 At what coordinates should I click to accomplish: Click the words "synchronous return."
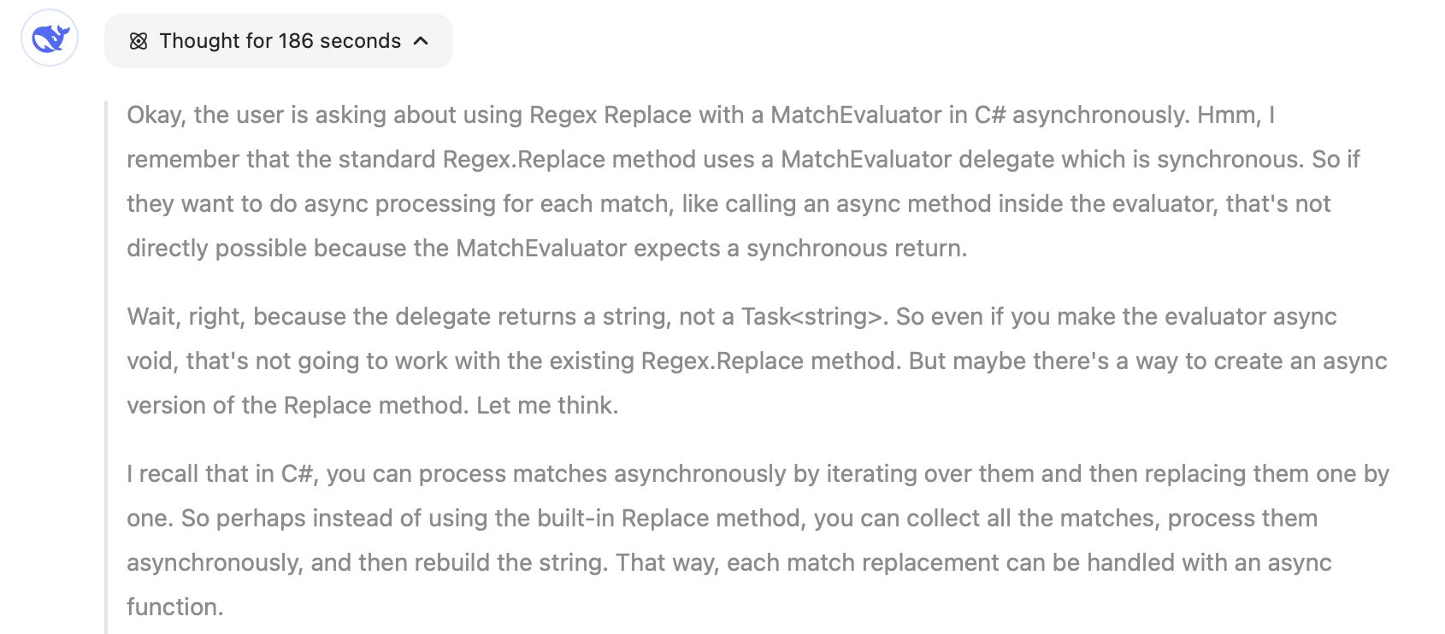pyautogui.click(x=857, y=248)
